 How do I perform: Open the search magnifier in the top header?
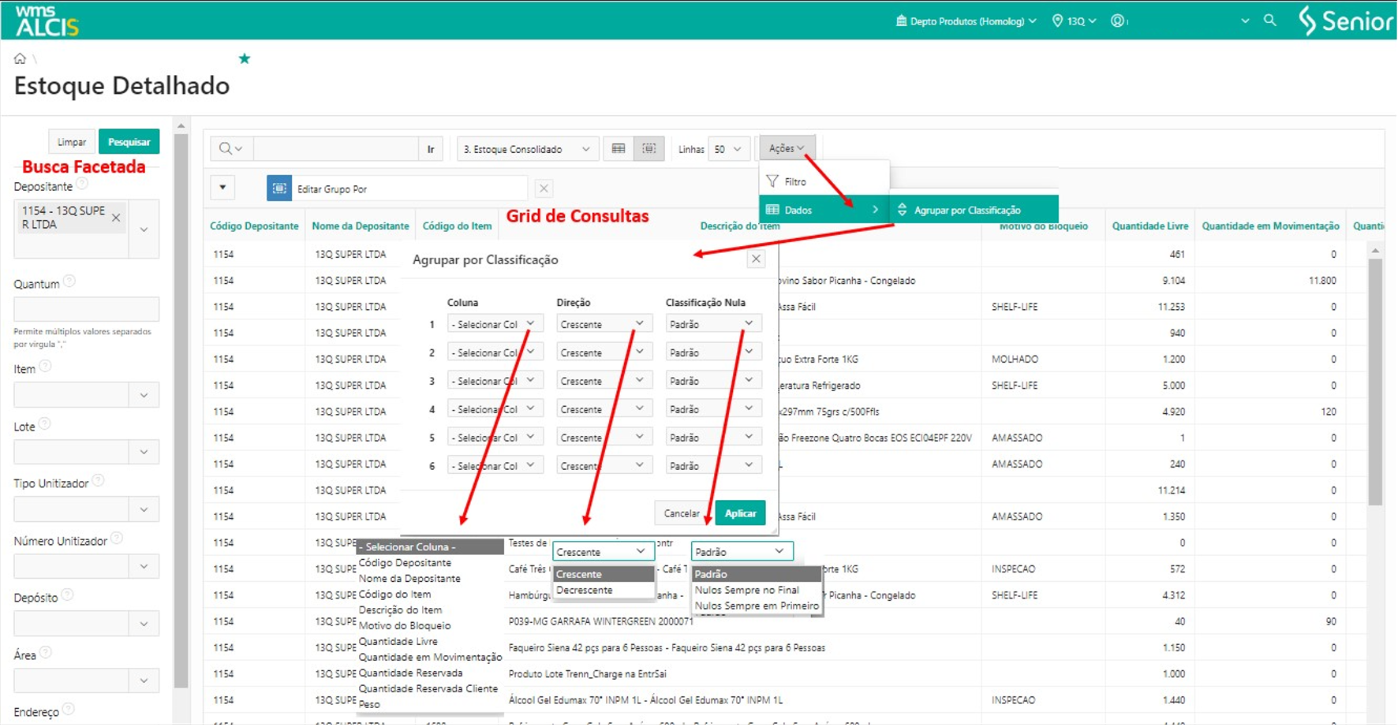click(x=1269, y=21)
